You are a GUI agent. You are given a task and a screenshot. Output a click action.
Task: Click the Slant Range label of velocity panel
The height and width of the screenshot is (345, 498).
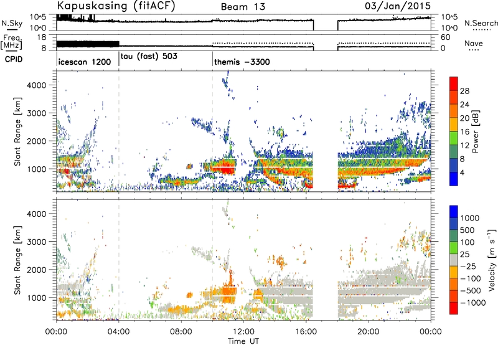(x=17, y=260)
